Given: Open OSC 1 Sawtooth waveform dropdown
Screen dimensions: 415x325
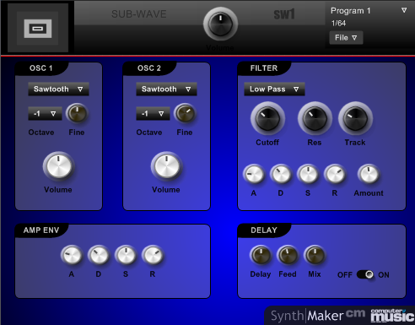Looking at the screenshot, I should click(58, 89).
